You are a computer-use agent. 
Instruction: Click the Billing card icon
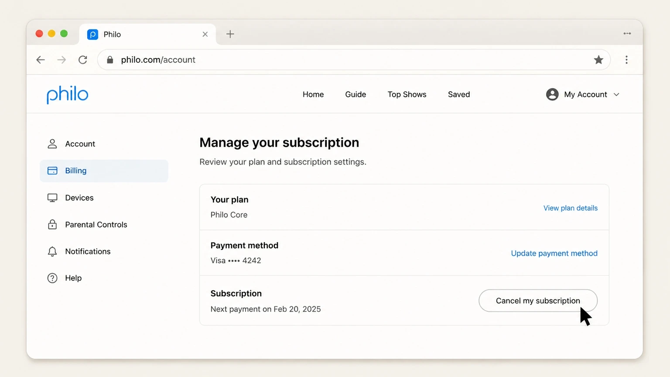click(x=52, y=171)
